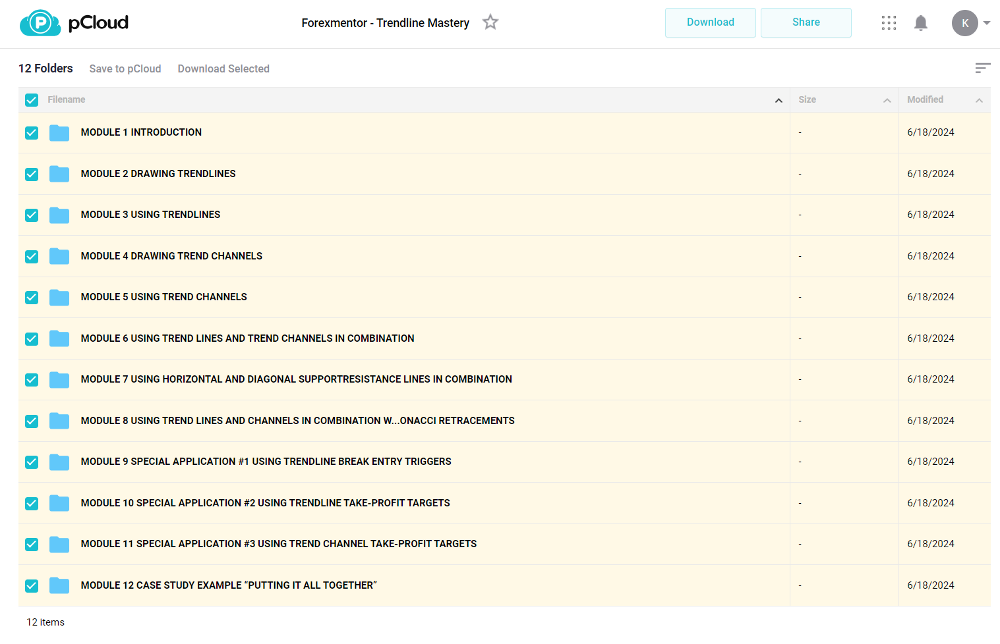Uncheck MODULE 1 INTRODUCTION checkbox
This screenshot has height=644, width=1000.
point(32,133)
